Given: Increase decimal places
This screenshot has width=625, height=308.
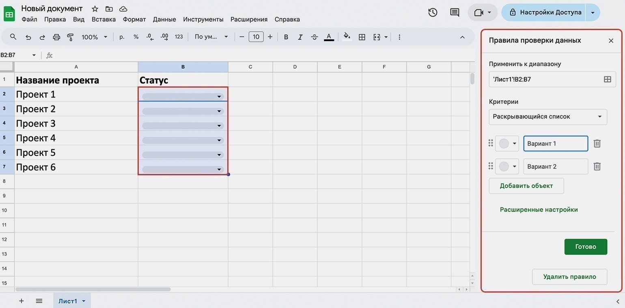Looking at the screenshot, I should tap(164, 37).
